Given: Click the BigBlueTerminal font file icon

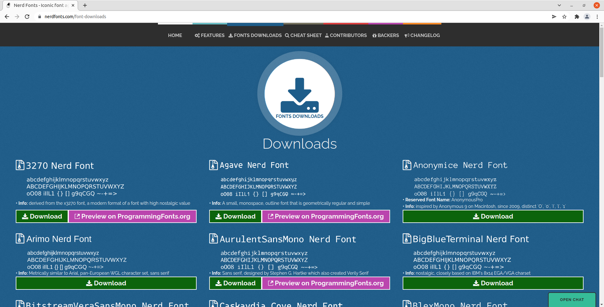Looking at the screenshot, I should click(407, 238).
